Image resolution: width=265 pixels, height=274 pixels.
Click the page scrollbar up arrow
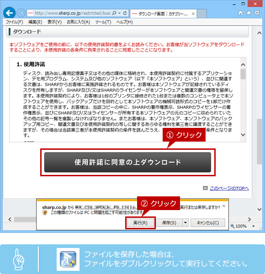260,33
